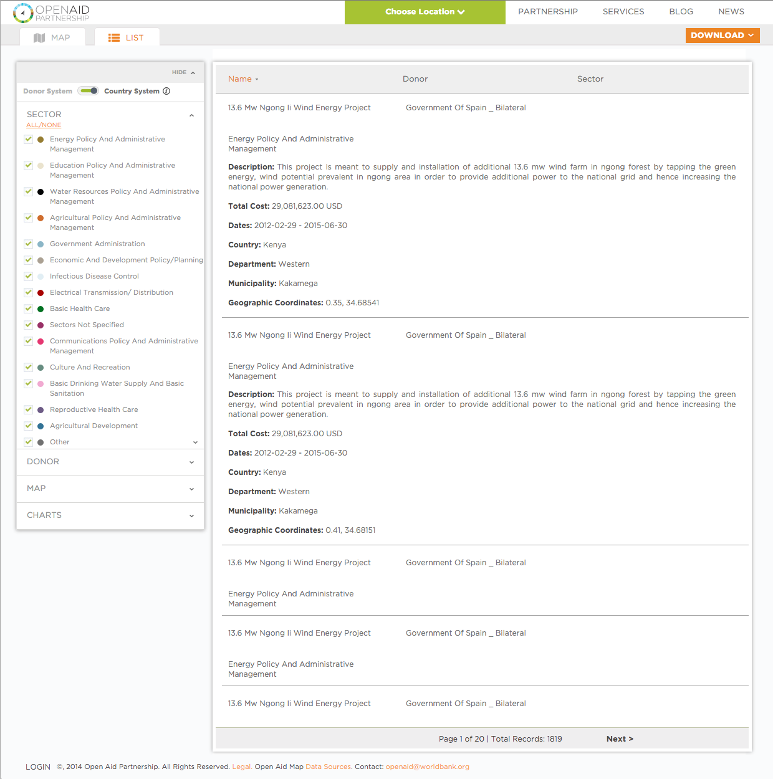Click Electrical Transmission red color dot
Screen dimensions: 773x779
coord(41,293)
